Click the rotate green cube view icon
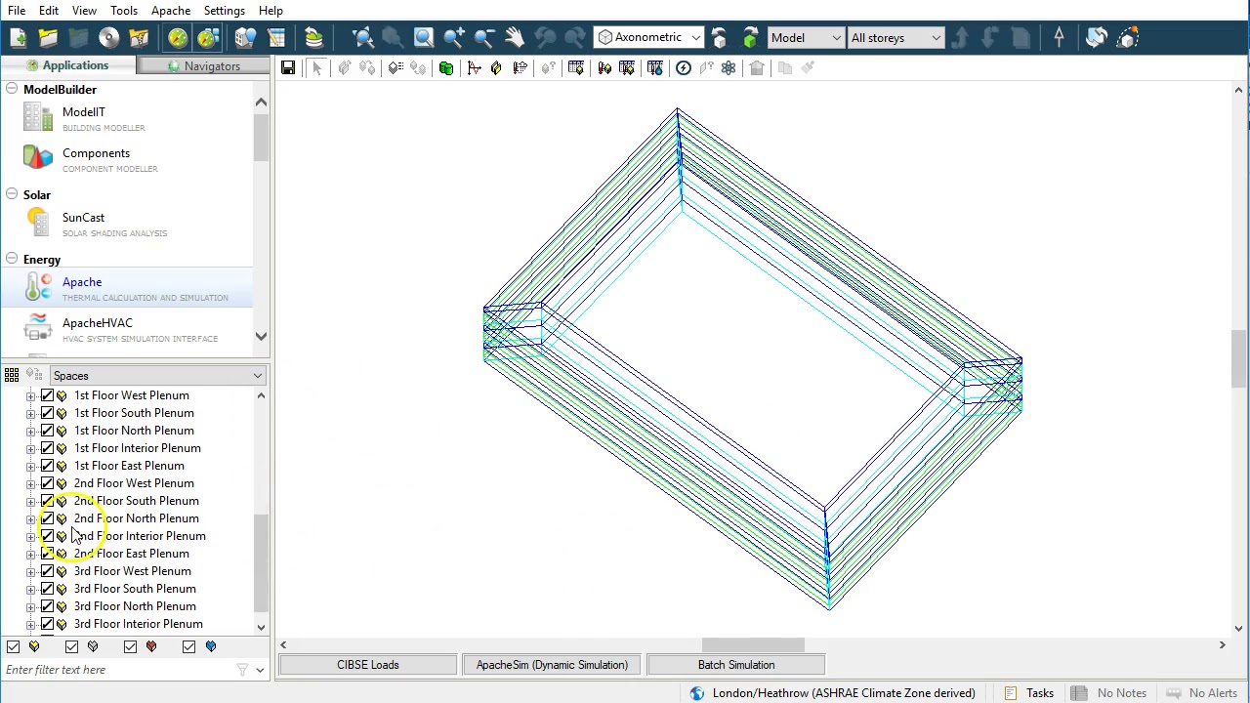 (750, 38)
